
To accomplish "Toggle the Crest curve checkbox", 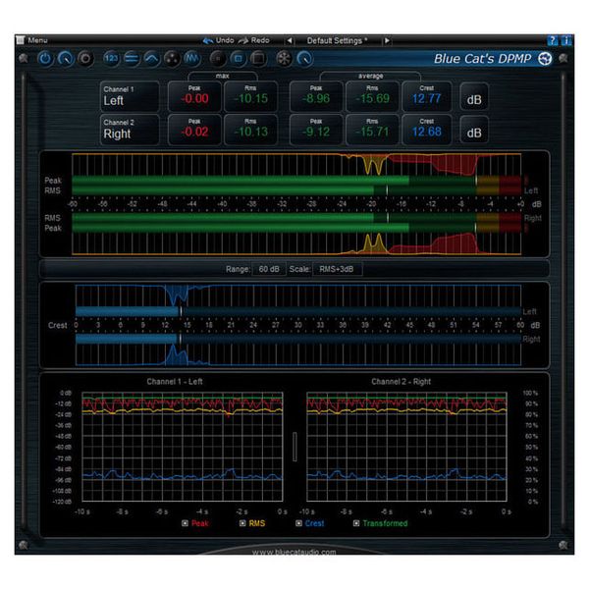I will [x=298, y=523].
